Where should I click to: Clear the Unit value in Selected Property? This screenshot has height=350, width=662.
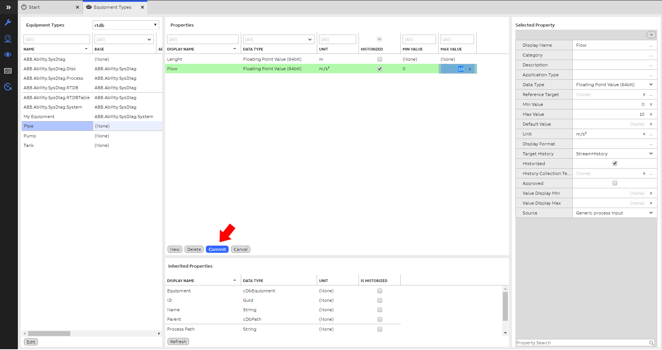point(644,134)
